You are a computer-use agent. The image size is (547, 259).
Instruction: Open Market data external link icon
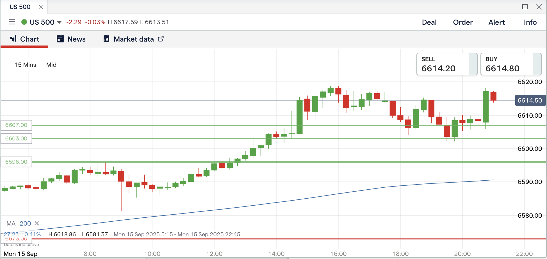[161, 39]
